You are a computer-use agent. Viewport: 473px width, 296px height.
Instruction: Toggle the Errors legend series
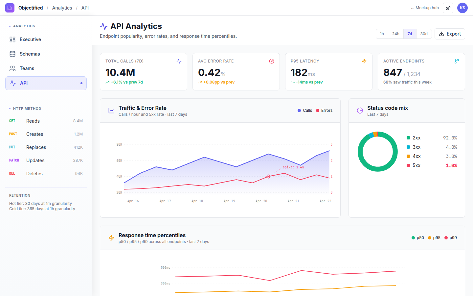coord(324,111)
